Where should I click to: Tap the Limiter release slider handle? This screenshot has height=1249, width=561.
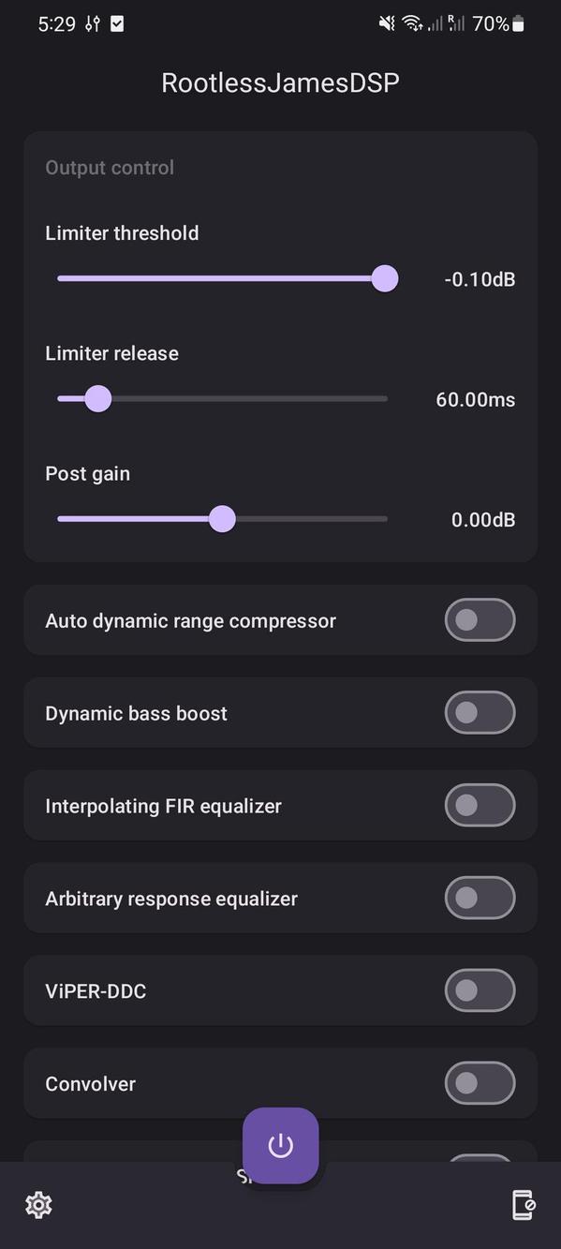[x=97, y=398]
